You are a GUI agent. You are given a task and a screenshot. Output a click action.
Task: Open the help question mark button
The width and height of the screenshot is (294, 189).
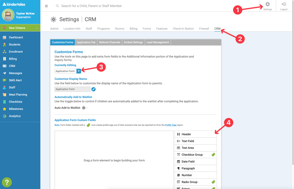(x=7, y=182)
